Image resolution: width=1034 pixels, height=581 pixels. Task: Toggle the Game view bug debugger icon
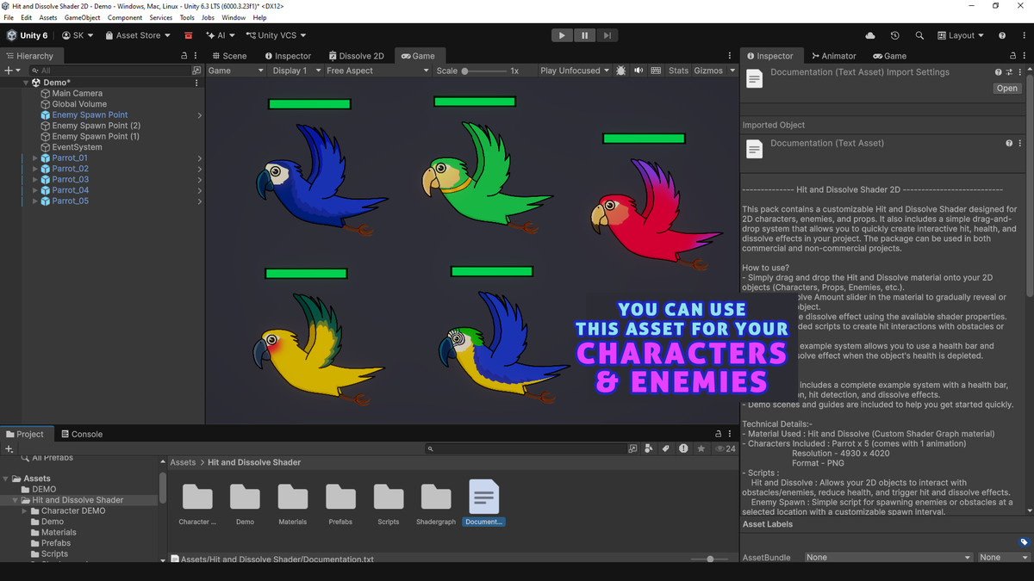point(621,71)
